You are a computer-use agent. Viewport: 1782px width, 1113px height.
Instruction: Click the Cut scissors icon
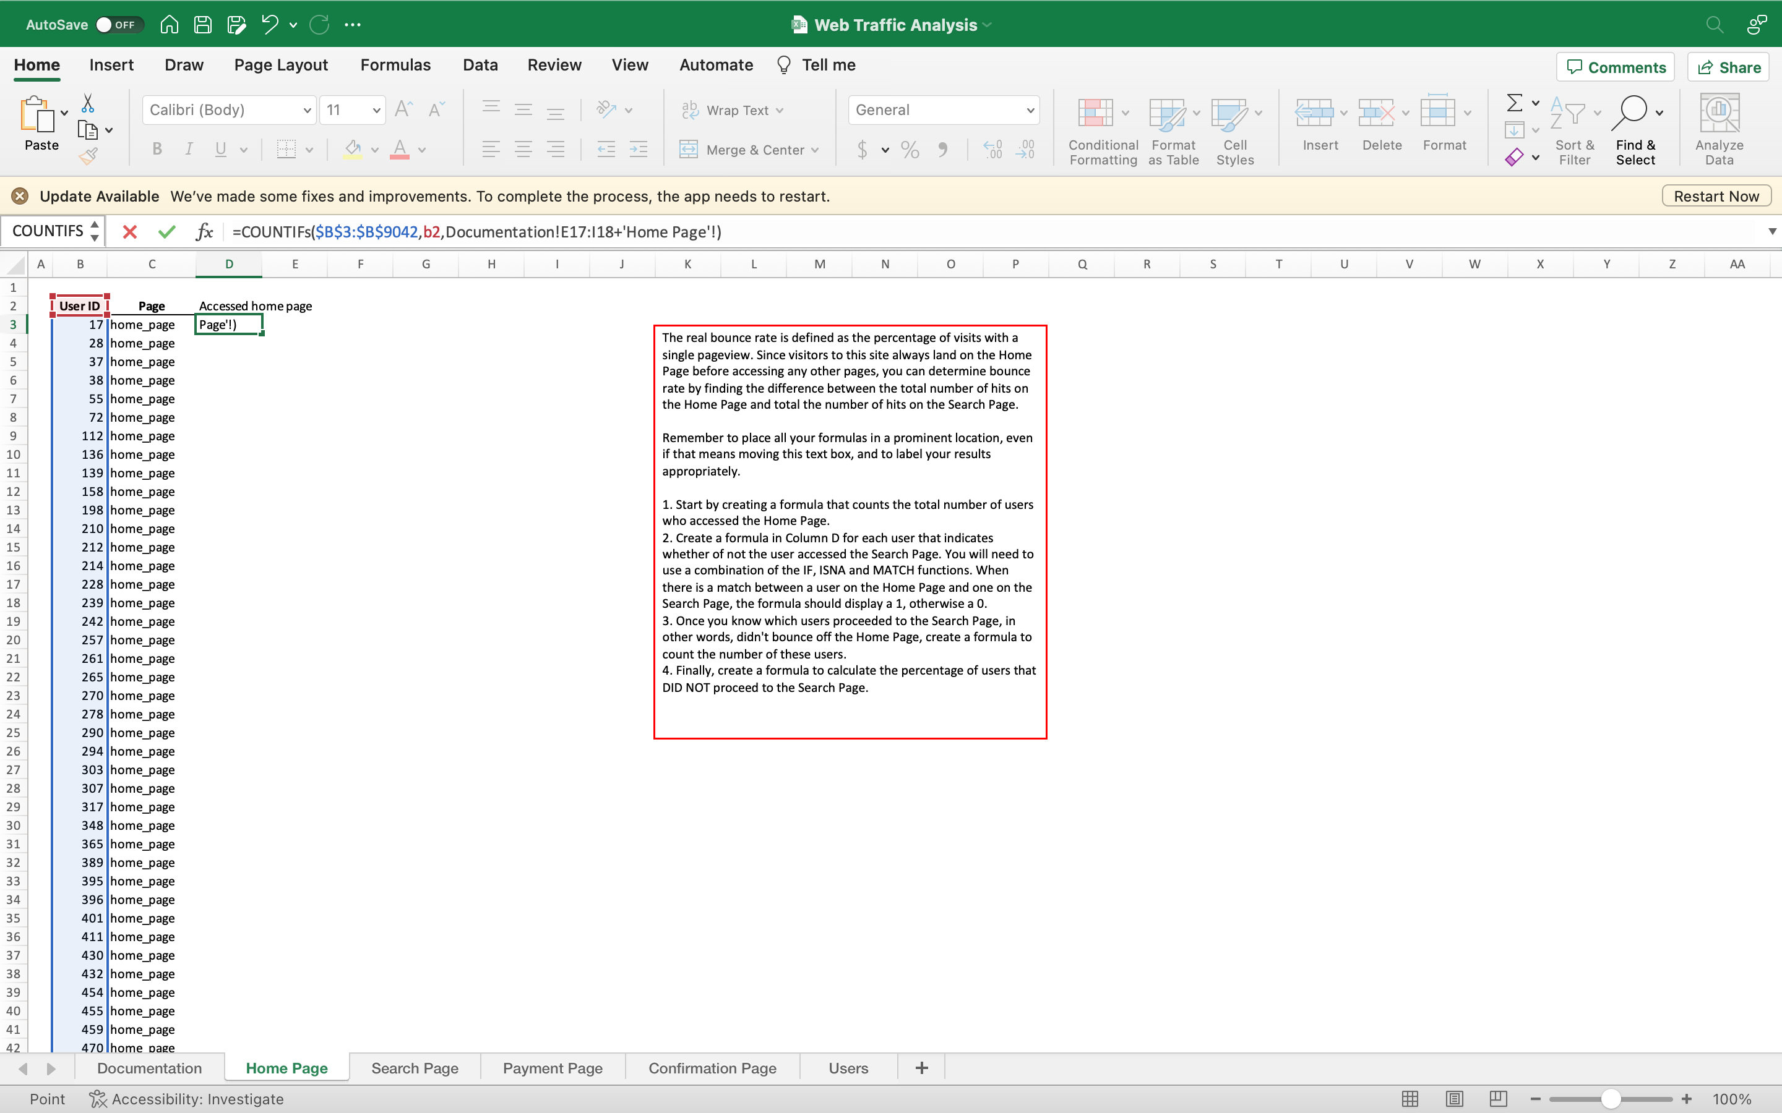click(x=88, y=103)
